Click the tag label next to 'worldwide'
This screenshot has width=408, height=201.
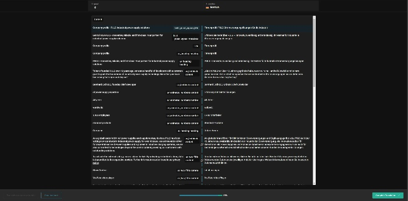point(183,108)
